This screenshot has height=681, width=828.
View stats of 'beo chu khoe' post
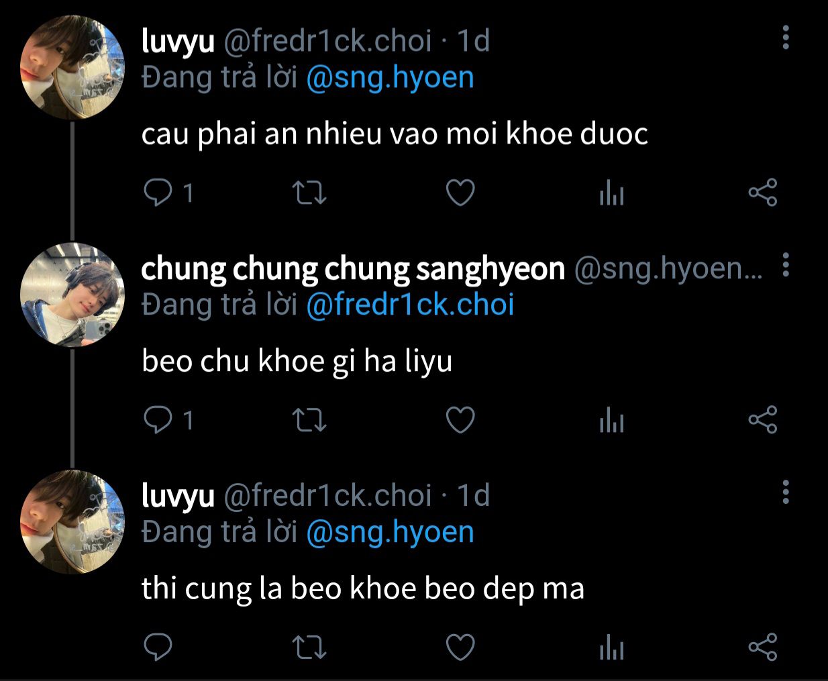click(611, 421)
